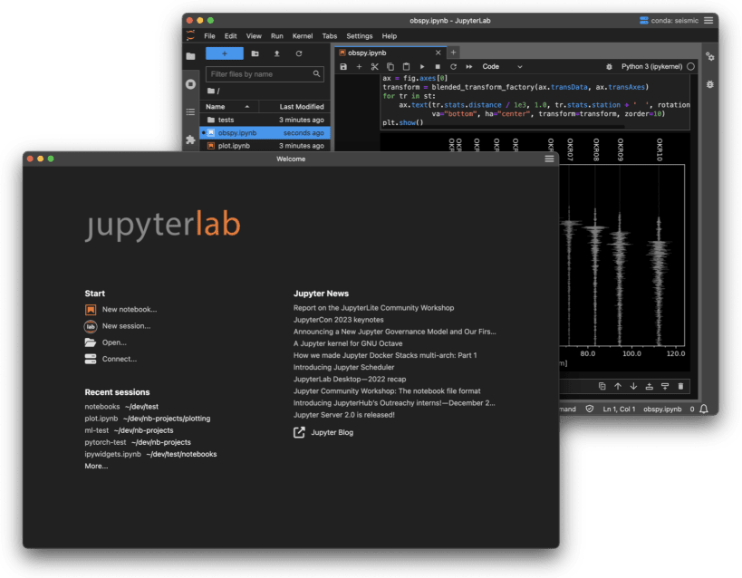Open the Kernel menu
742x578 pixels.
pos(303,36)
